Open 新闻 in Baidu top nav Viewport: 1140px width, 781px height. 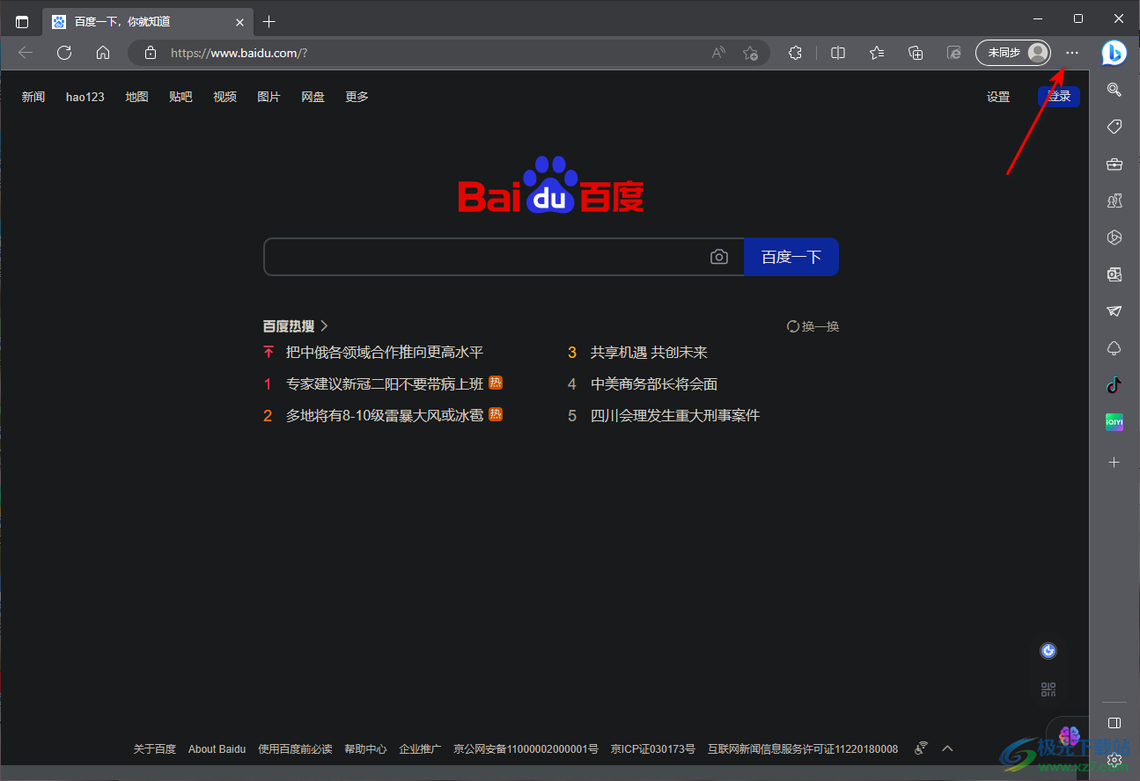pos(33,97)
